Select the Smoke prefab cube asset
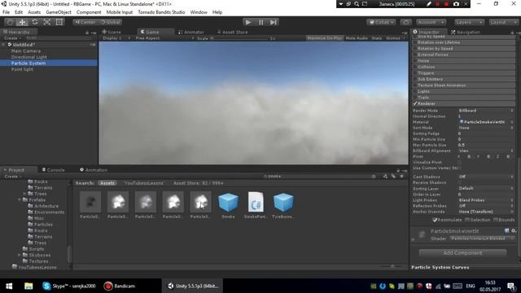The width and height of the screenshot is (521, 293). pos(228,202)
